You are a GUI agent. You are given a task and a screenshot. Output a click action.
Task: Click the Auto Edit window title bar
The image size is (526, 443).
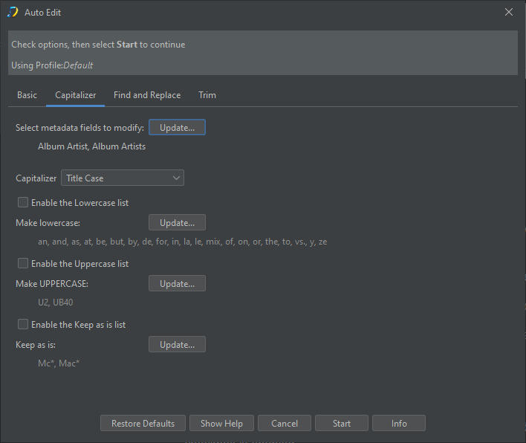[260, 12]
